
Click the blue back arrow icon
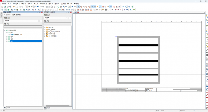pos(72,7)
